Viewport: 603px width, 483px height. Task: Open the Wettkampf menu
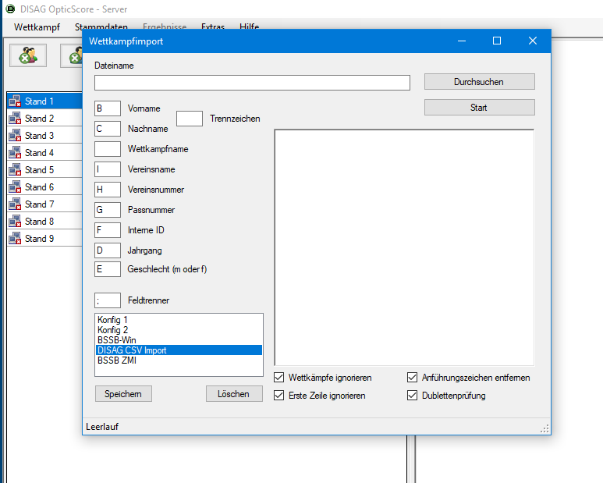[x=37, y=27]
